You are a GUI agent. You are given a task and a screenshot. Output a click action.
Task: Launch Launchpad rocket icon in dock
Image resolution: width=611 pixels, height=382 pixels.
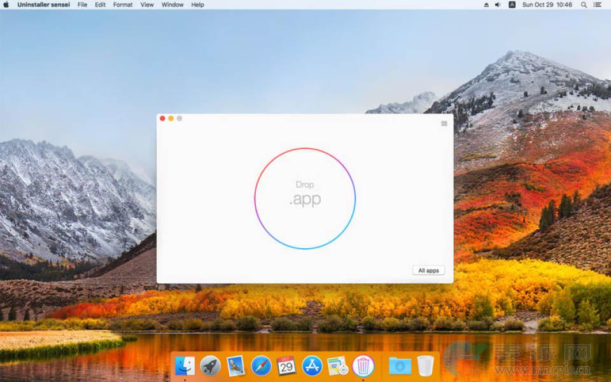click(210, 365)
